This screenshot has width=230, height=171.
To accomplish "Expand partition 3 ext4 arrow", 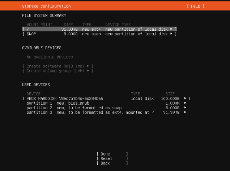I will (185, 112).
